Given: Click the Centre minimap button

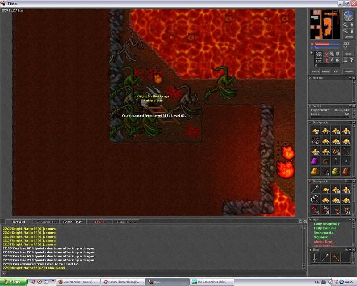Looking at the screenshot, I should coord(349,37).
